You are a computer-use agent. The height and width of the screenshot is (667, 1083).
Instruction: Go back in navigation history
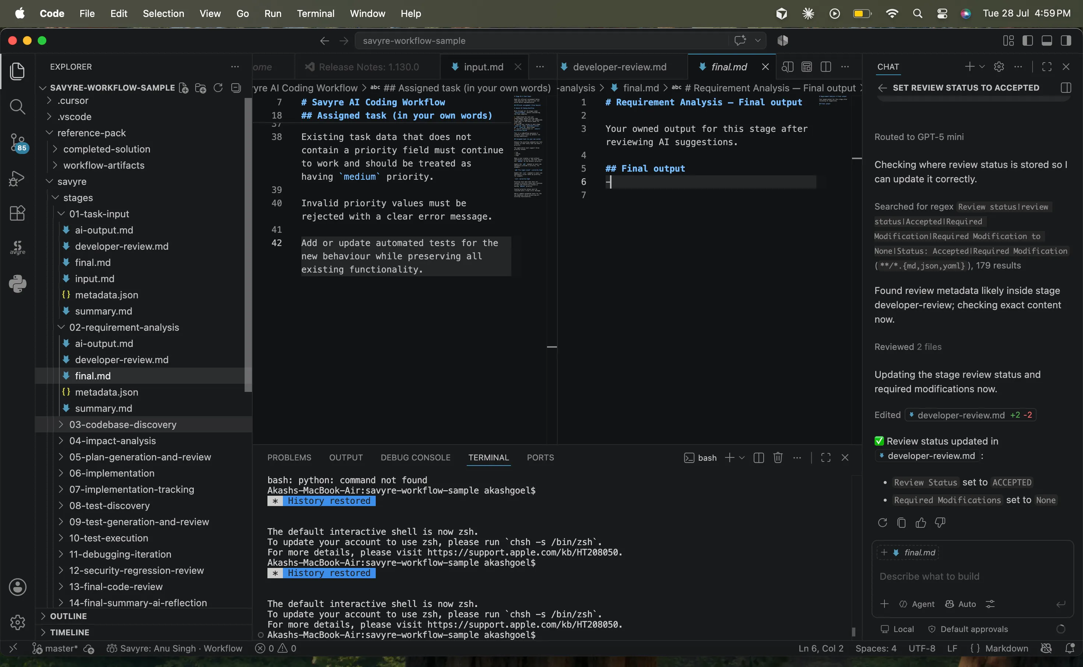pyautogui.click(x=324, y=41)
